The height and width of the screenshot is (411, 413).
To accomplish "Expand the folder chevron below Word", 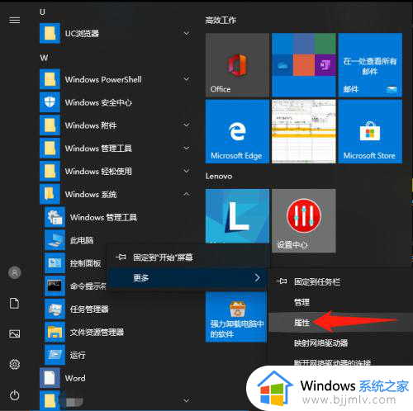I will pos(187,400).
